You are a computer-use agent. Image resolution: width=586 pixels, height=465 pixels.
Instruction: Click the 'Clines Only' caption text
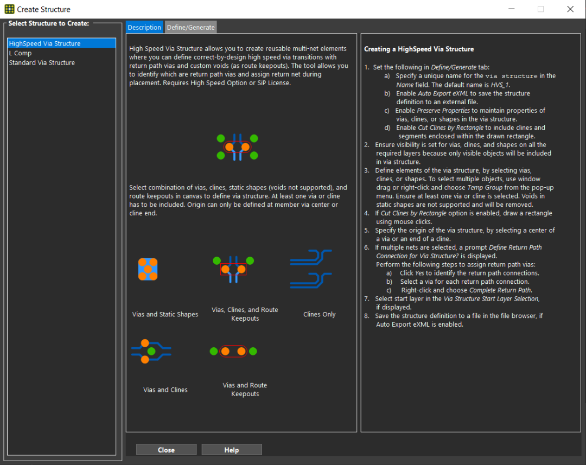[319, 315]
